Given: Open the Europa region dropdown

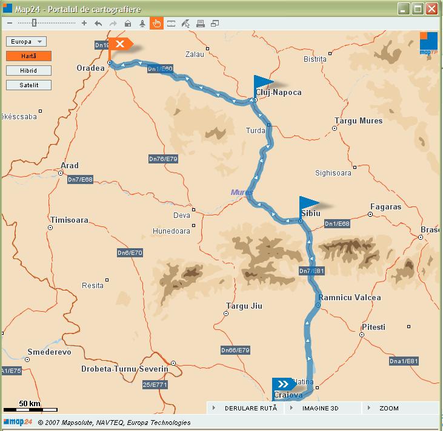Looking at the screenshot, I should point(26,42).
